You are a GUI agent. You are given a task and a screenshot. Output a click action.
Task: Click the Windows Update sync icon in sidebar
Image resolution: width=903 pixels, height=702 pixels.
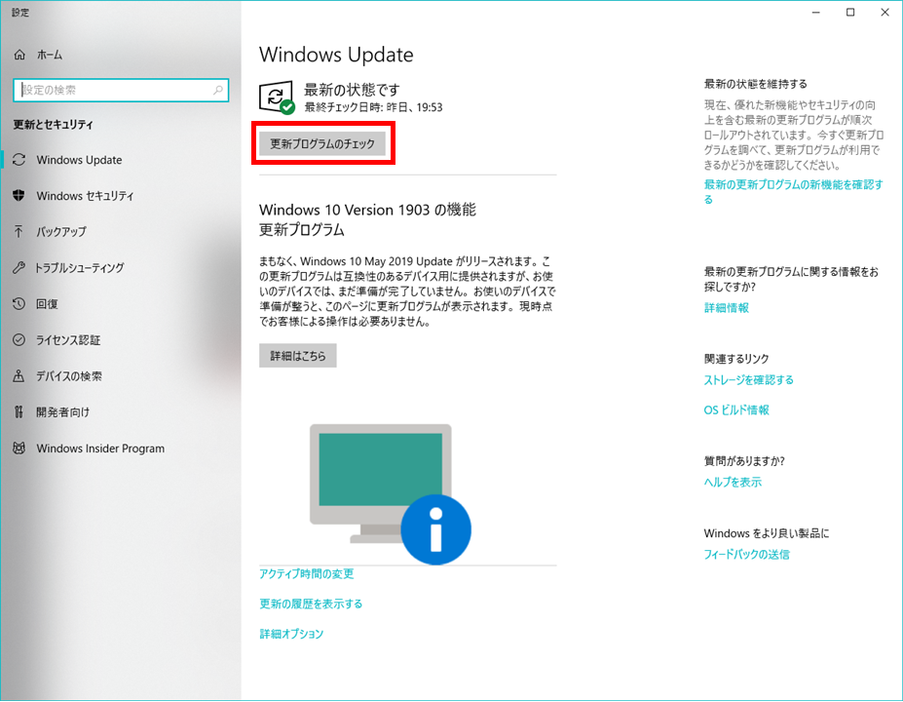[19, 160]
